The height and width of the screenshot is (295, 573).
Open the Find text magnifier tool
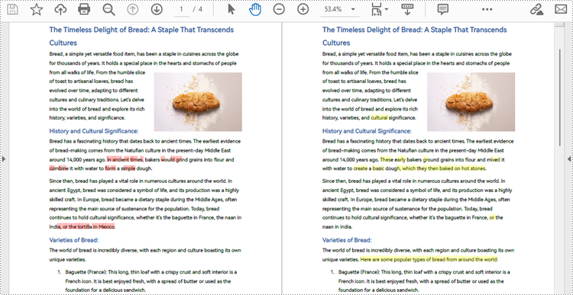(108, 10)
